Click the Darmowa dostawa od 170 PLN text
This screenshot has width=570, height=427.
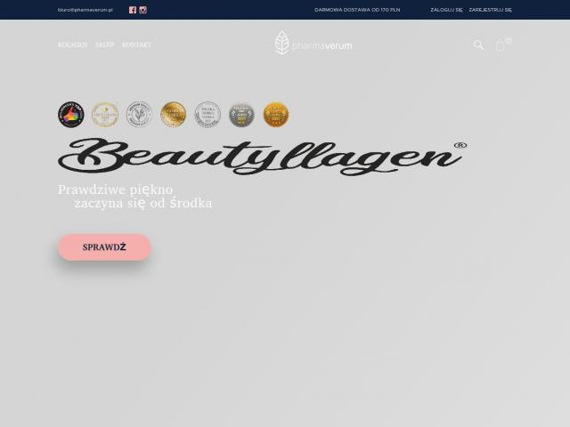click(x=357, y=10)
